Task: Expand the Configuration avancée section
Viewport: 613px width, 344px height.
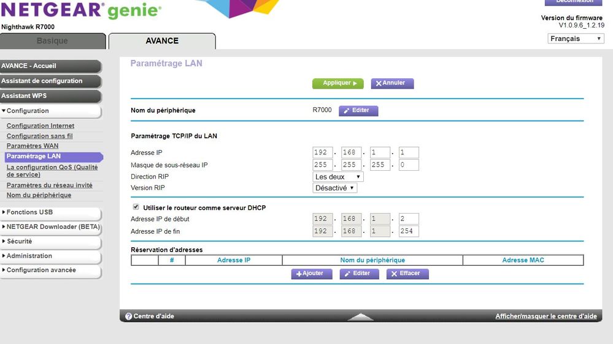Action: click(x=51, y=271)
